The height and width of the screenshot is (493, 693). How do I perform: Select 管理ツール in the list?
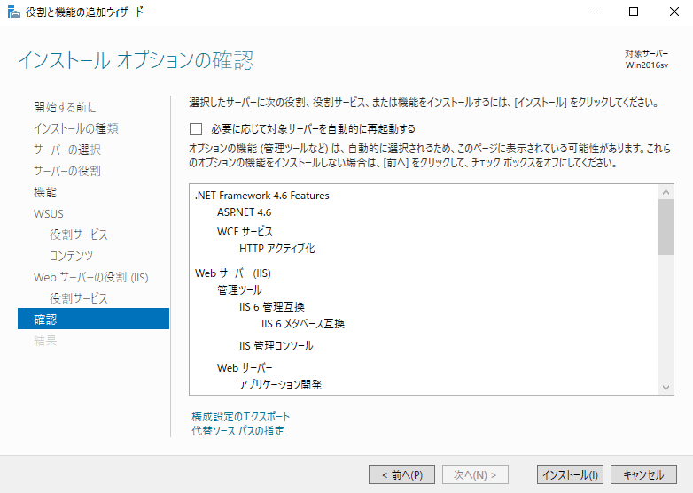pos(239,290)
